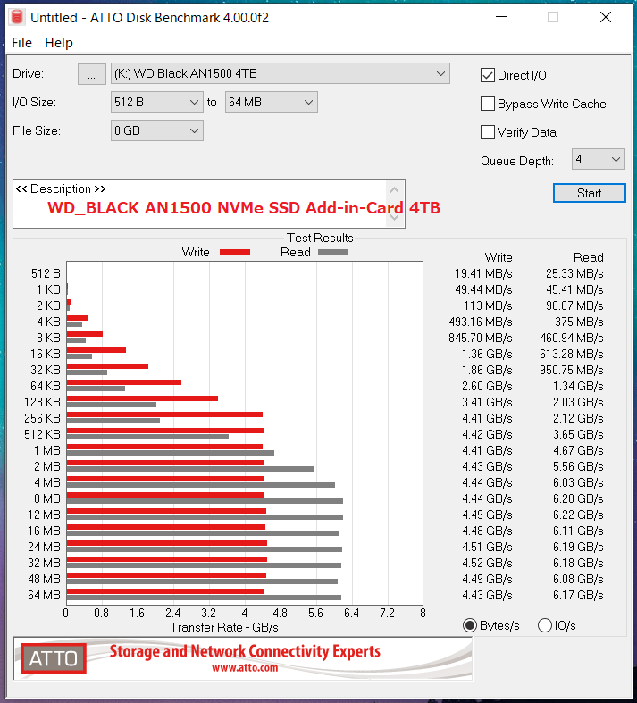Viewport: 637px width, 703px height.
Task: Enable Bypass Write Cache checkbox
Action: pos(487,104)
